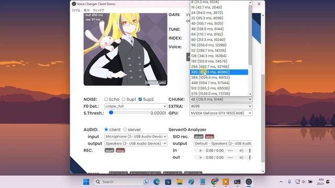
Task: Click the REC. start button
Action: click(109, 150)
